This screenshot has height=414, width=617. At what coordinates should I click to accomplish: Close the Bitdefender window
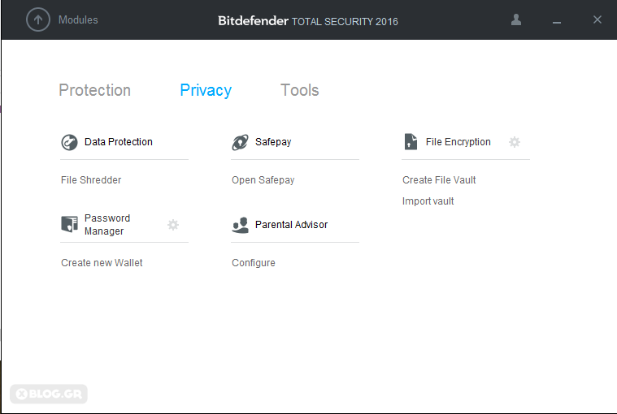[597, 19]
